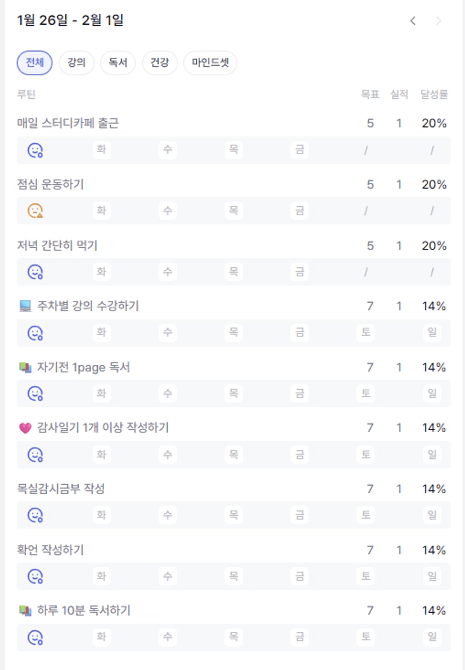Go to next week with right chevron
Screen dimensions: 465x670
coord(439,21)
